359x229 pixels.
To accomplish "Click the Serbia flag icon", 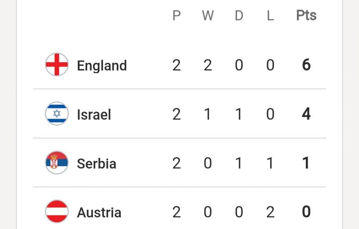I will pyautogui.click(x=57, y=163).
